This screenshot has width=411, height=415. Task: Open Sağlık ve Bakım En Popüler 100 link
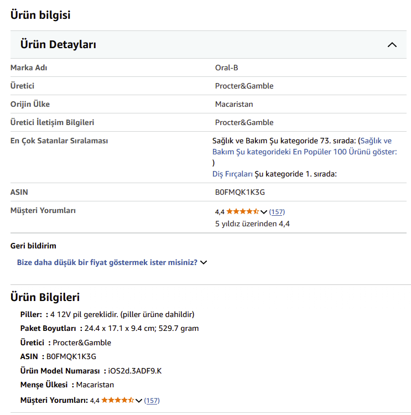coord(304,146)
